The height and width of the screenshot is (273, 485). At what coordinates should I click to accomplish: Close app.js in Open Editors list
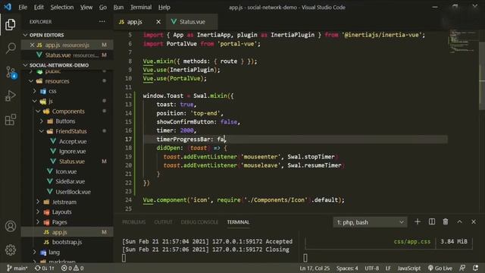[x=32, y=45]
